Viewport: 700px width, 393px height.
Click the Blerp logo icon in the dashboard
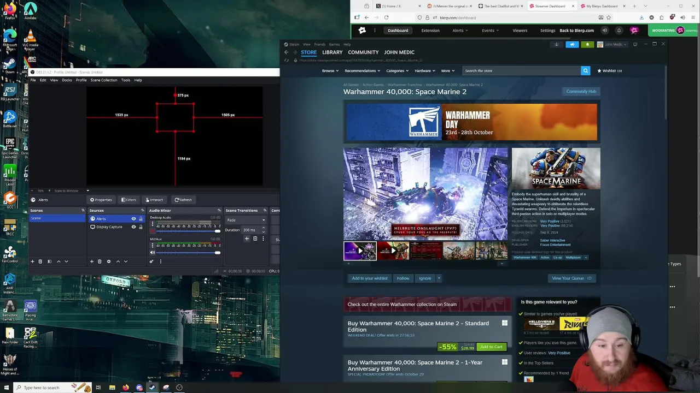click(362, 31)
